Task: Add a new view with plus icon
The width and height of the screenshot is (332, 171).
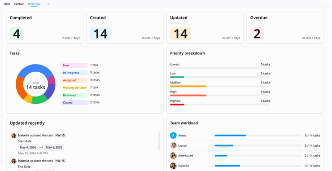Action: pyautogui.click(x=48, y=4)
